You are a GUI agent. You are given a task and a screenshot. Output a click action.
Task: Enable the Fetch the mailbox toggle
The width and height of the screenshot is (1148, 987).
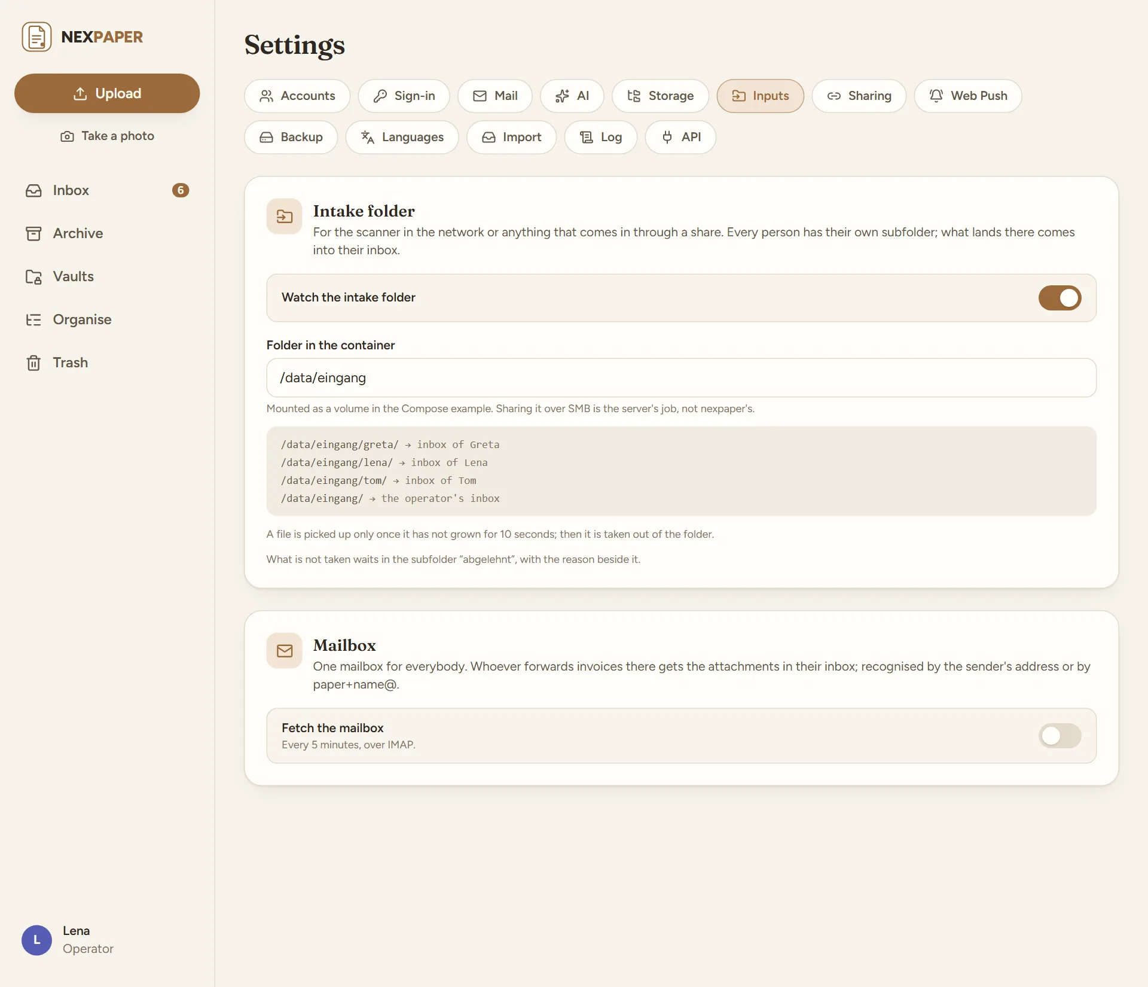[x=1060, y=736]
